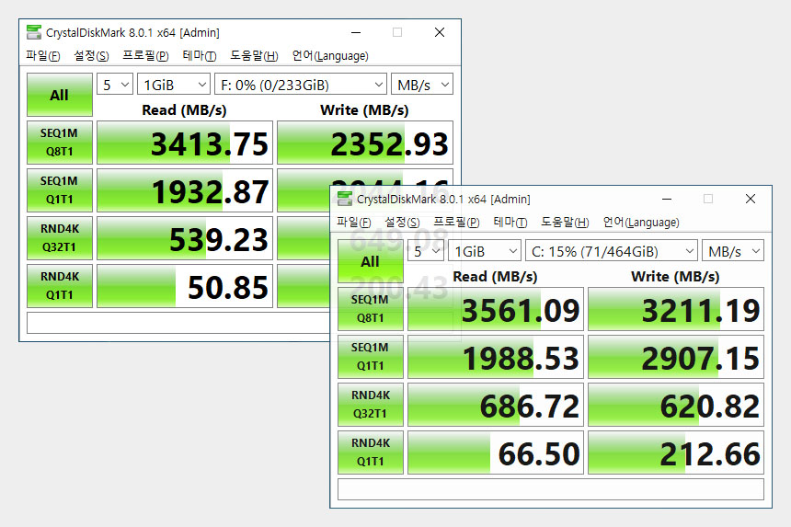Open 프로필(P) menu in C: drive window
Image resolution: width=791 pixels, height=527 pixels.
coord(456,222)
